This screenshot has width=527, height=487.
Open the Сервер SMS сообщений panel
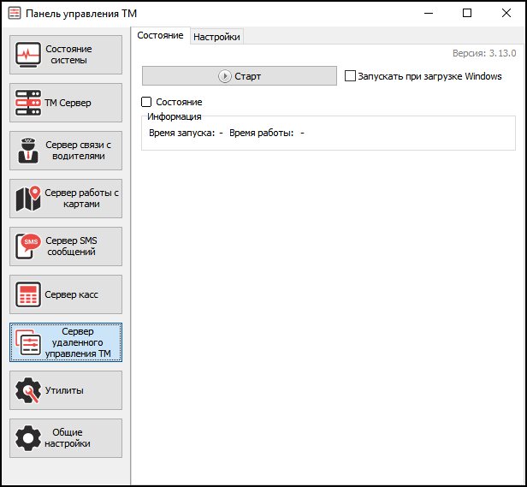pyautogui.click(x=66, y=246)
